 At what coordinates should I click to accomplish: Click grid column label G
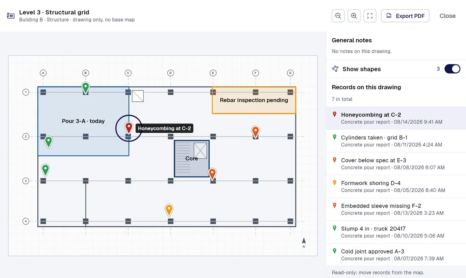click(290, 73)
